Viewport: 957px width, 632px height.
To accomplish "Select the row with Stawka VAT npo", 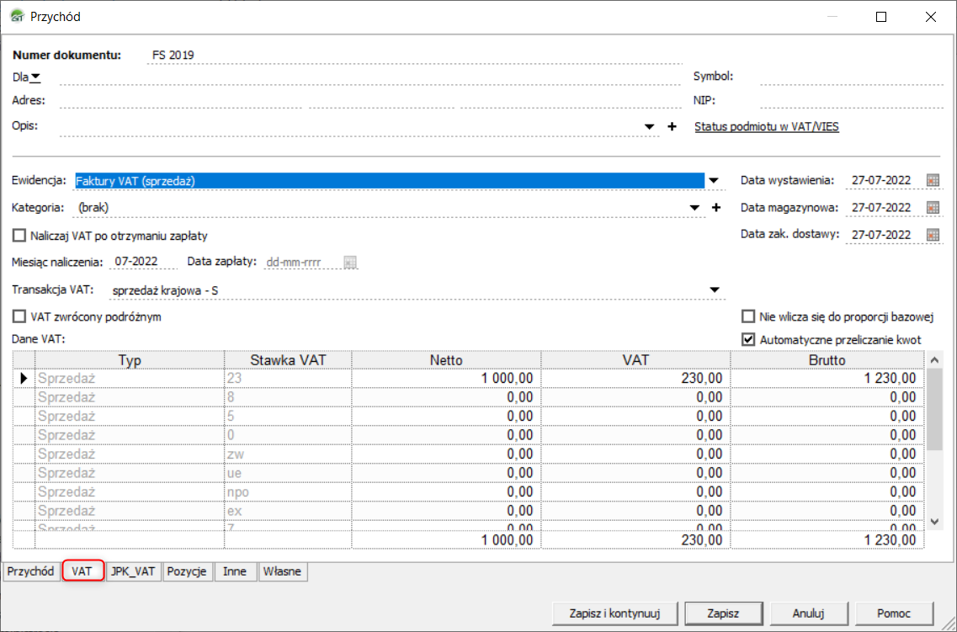I will coord(469,491).
